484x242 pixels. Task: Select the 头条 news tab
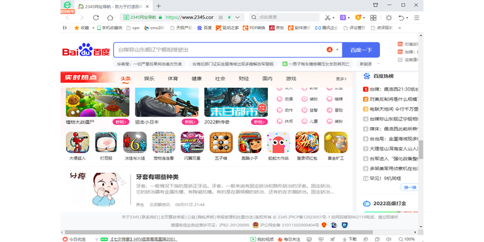(125, 79)
